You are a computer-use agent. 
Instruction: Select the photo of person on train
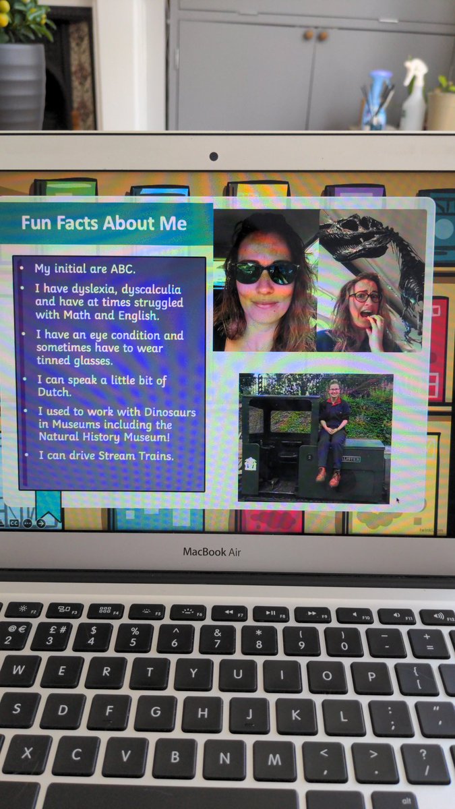point(315,438)
